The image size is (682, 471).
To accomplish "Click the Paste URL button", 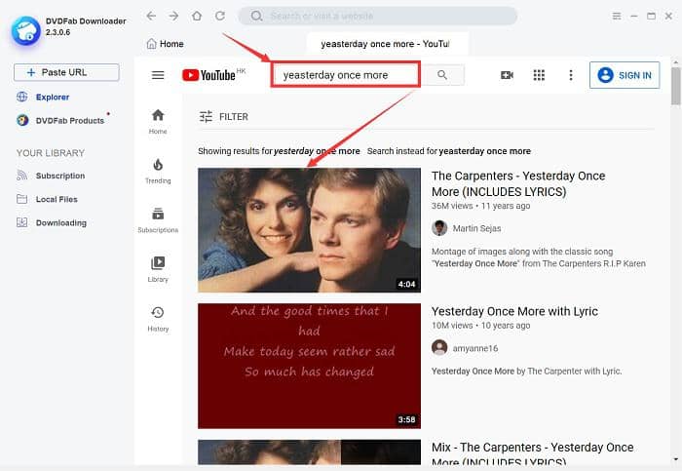I will 66,72.
